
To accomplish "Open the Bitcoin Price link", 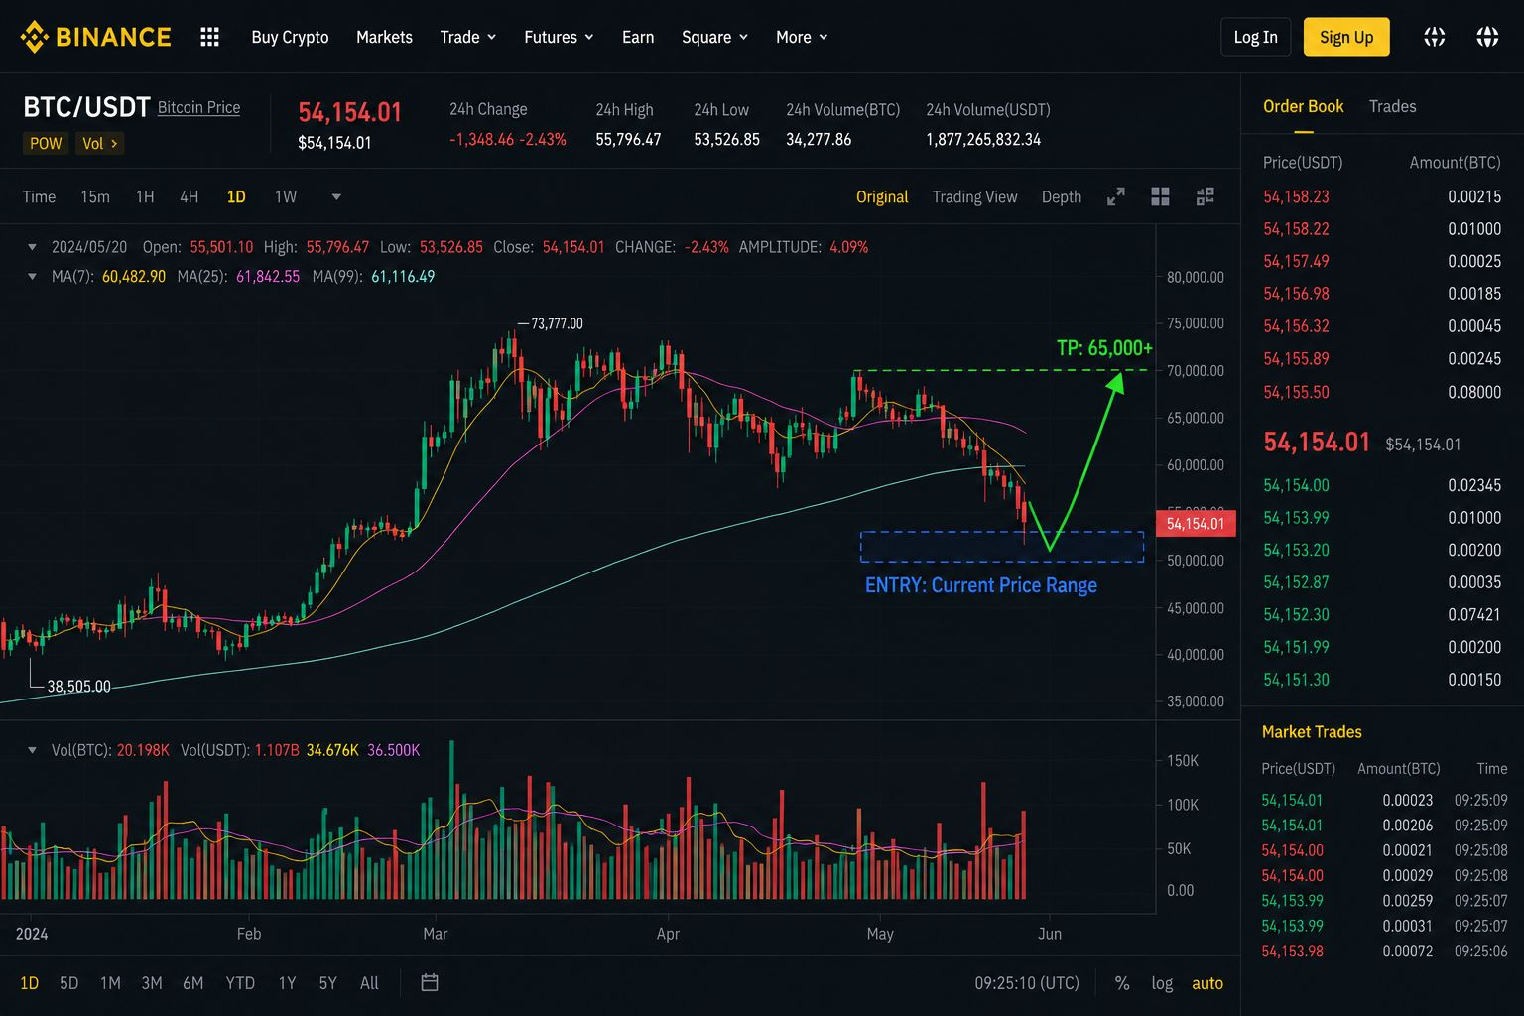I will (198, 107).
